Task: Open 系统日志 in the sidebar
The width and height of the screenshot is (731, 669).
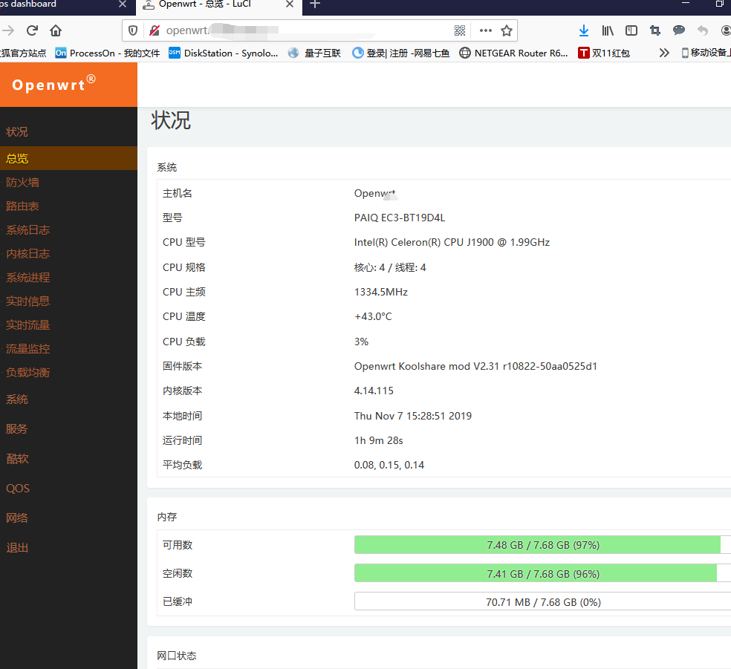Action: [x=28, y=230]
